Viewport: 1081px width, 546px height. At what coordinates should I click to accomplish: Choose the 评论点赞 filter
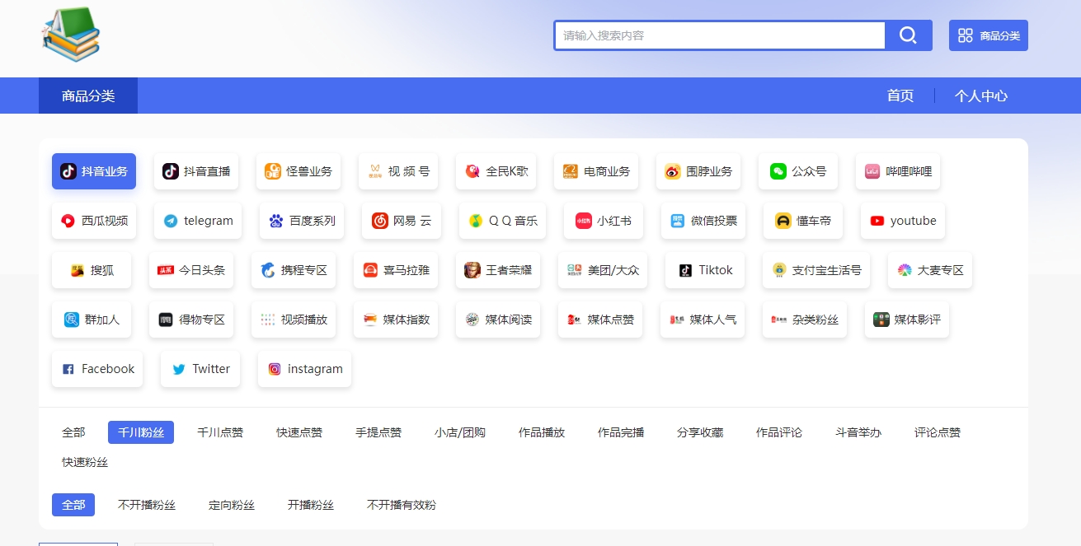[x=938, y=432]
